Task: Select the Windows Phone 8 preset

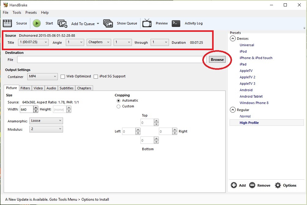Action: (x=254, y=103)
